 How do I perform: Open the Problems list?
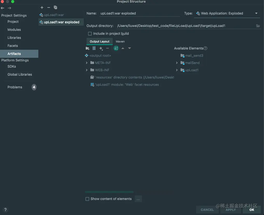(x=15, y=87)
